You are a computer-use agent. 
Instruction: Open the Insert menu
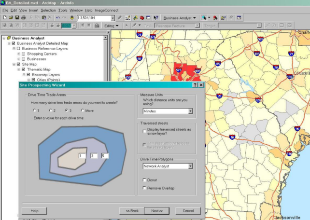(x=34, y=10)
